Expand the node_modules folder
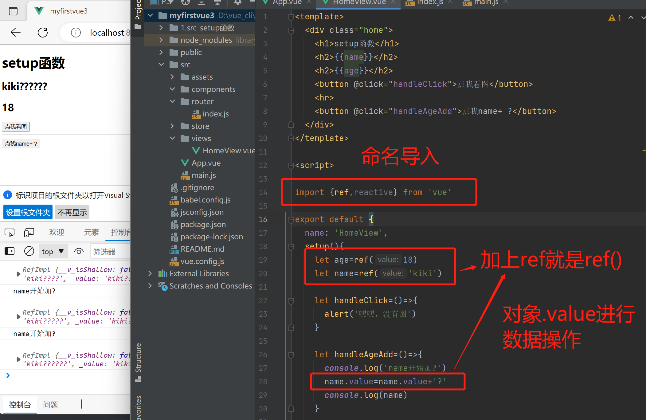This screenshot has width=646, height=420. (x=161, y=40)
